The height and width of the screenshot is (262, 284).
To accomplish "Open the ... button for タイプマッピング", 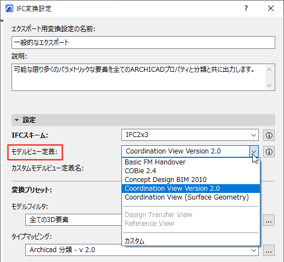I will [x=269, y=250].
